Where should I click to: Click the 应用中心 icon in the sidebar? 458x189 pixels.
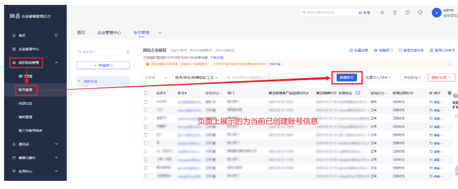click(14, 171)
